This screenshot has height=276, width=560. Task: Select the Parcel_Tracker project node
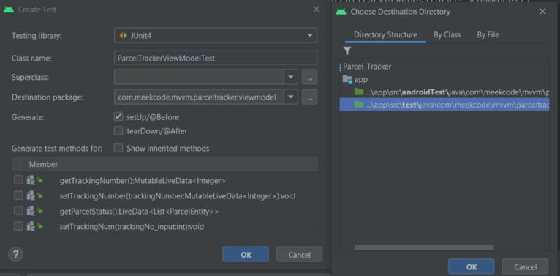(367, 67)
